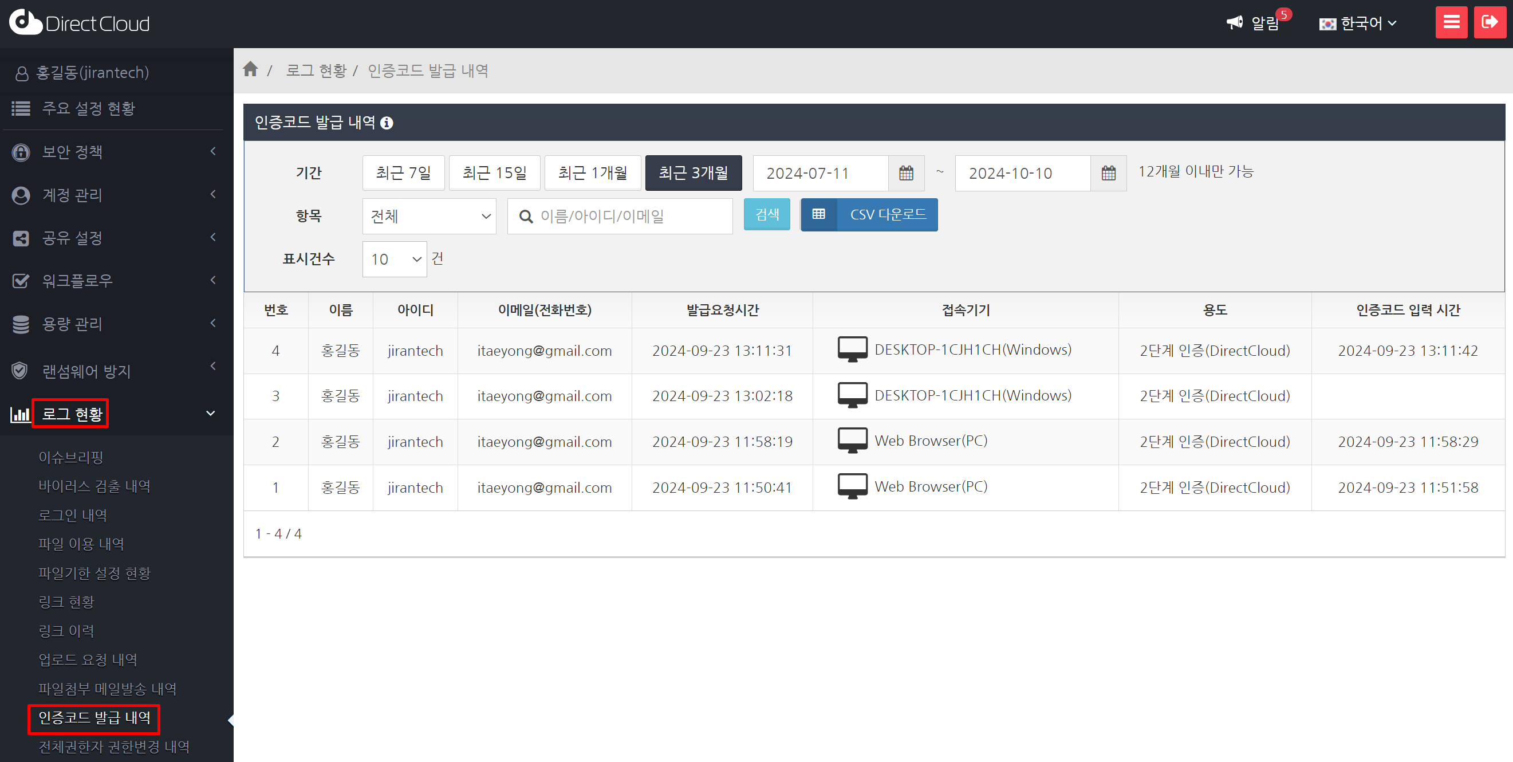Screen dimensions: 1513x762
Task: Select the 최근 1개월 period option
Action: [592, 174]
